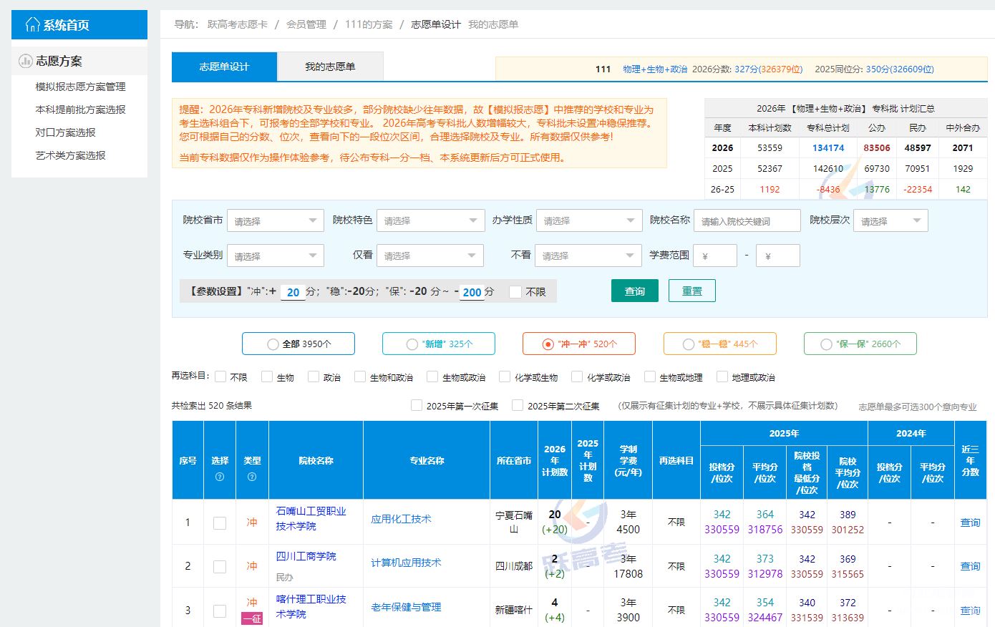Viewport: 995px width, 627px height.
Task: Switch to 我的志愿单 tab
Action: (x=330, y=67)
